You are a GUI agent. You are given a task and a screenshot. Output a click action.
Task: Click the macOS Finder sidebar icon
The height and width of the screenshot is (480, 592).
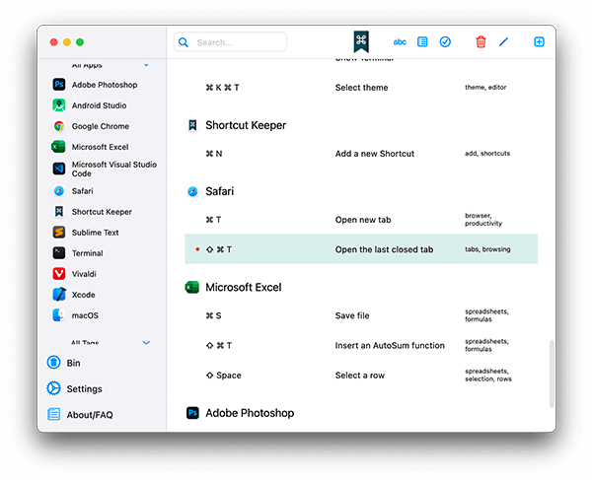[x=58, y=315]
